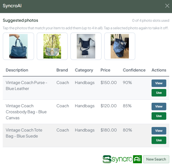Screen dimensions: 172x165
Task: Click 'Vintage Coach Tote Bag - Blue Suede' description
Action: [x=24, y=133]
